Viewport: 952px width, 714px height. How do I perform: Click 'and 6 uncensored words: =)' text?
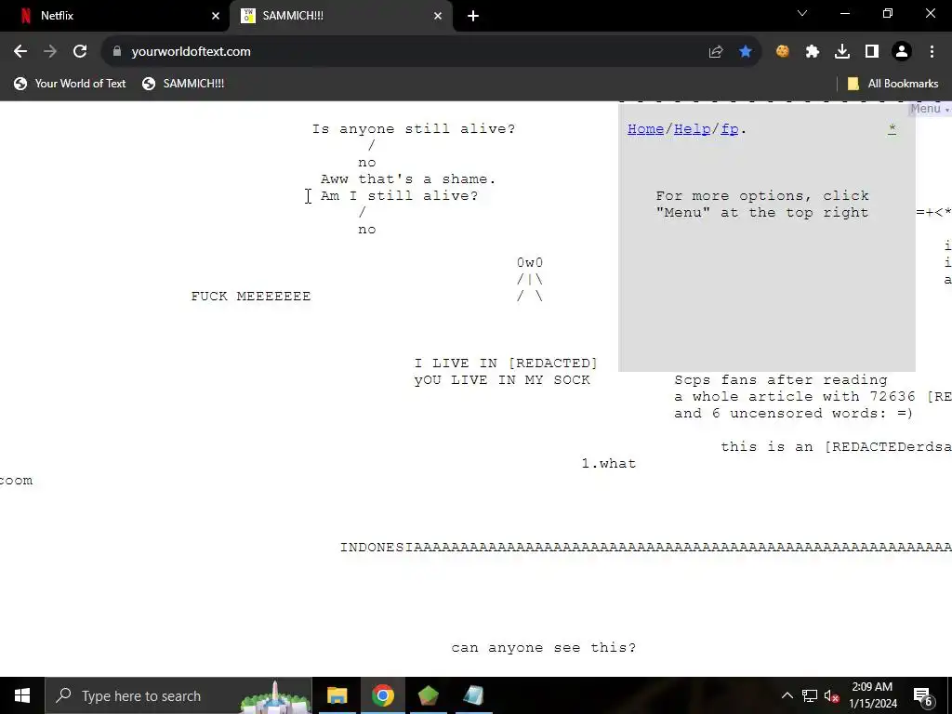793,414
